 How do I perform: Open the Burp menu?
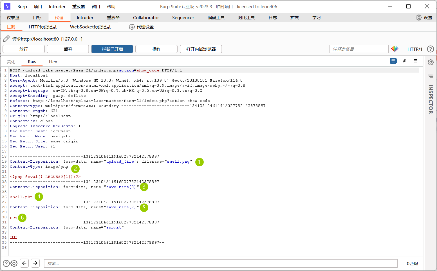point(22,6)
